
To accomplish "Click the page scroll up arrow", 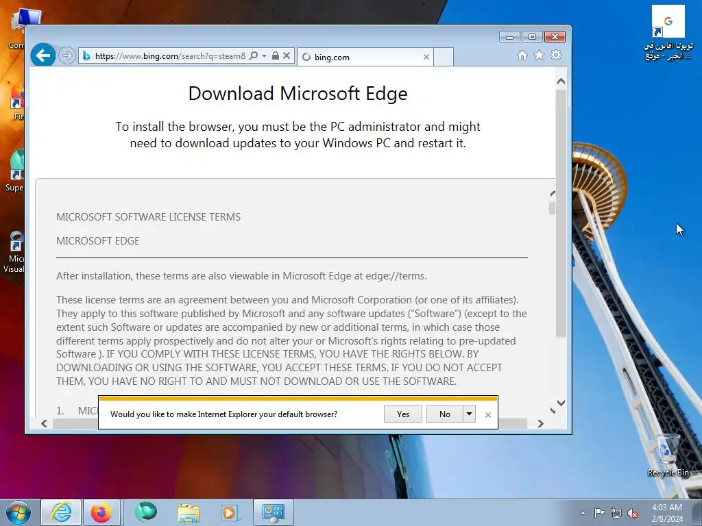I will pos(561,82).
